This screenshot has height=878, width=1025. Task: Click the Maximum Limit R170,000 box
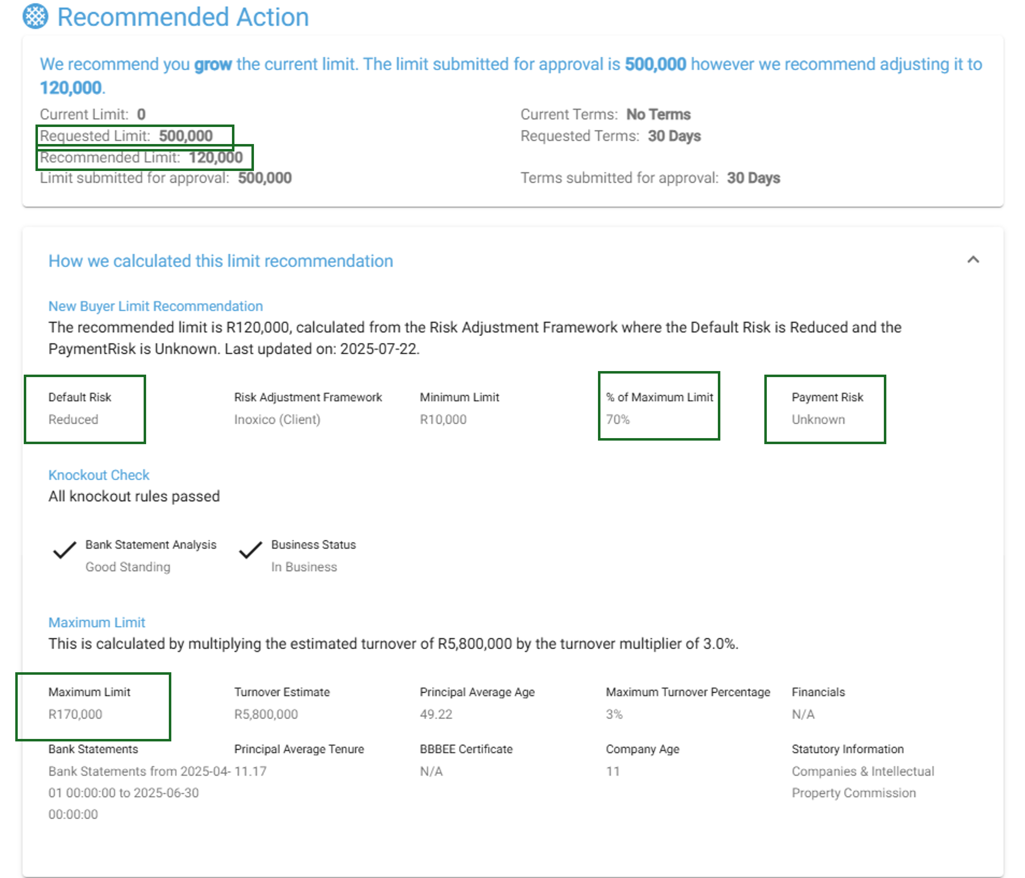point(93,706)
